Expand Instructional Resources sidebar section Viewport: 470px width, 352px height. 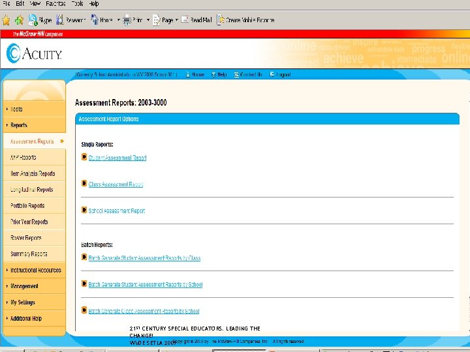[35, 270]
